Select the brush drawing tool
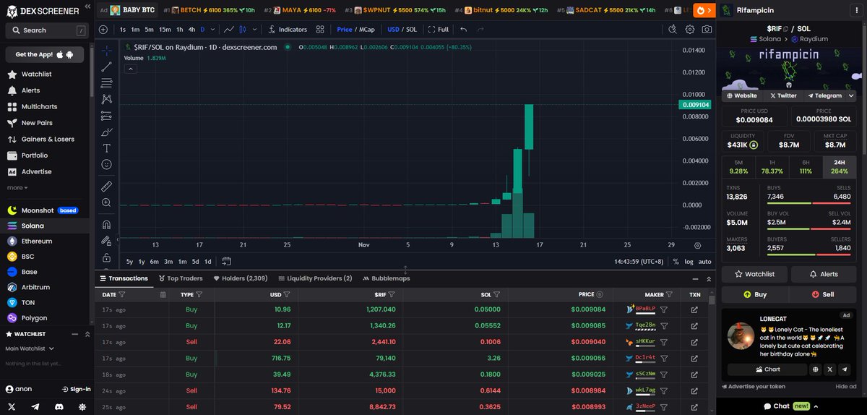Screen dimensions: 867x415 tap(107, 132)
